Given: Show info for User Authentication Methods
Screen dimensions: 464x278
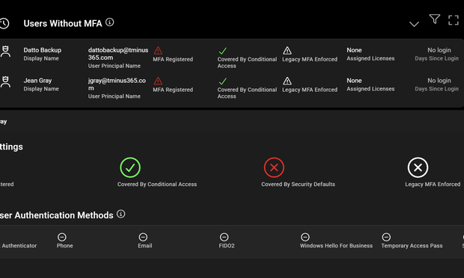Looking at the screenshot, I should 120,214.
